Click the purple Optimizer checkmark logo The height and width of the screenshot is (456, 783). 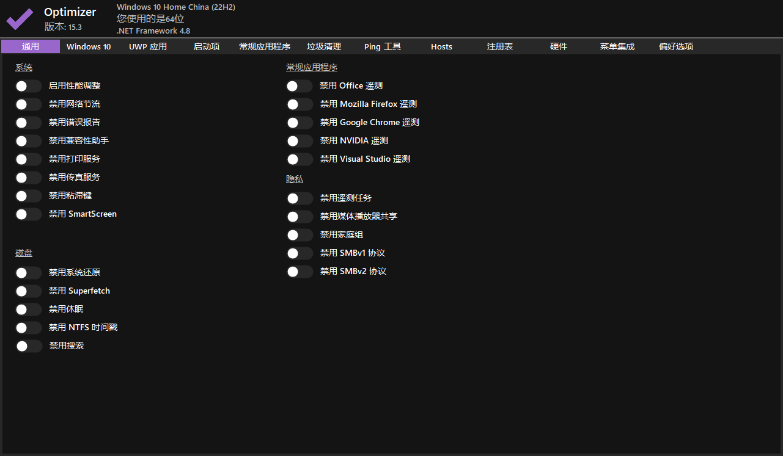tap(20, 18)
